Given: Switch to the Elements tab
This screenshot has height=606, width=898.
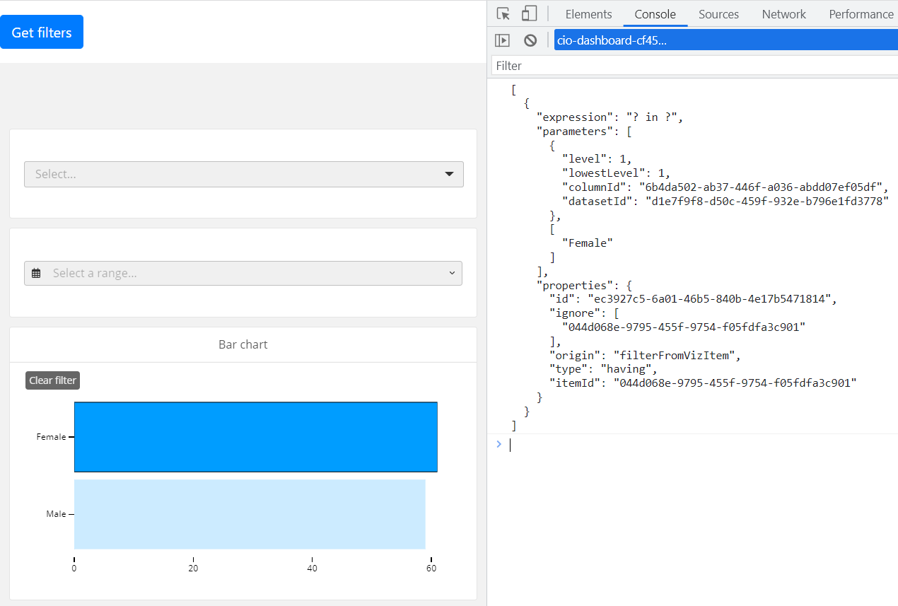Looking at the screenshot, I should (588, 14).
